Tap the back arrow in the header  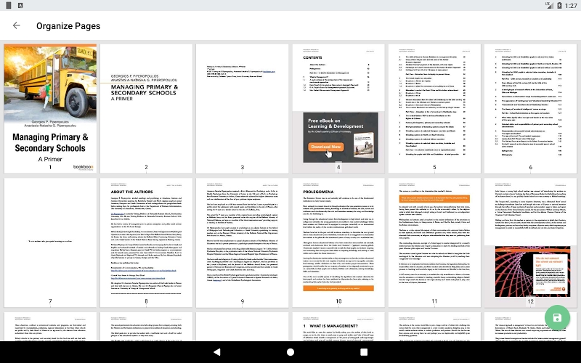[16, 25]
